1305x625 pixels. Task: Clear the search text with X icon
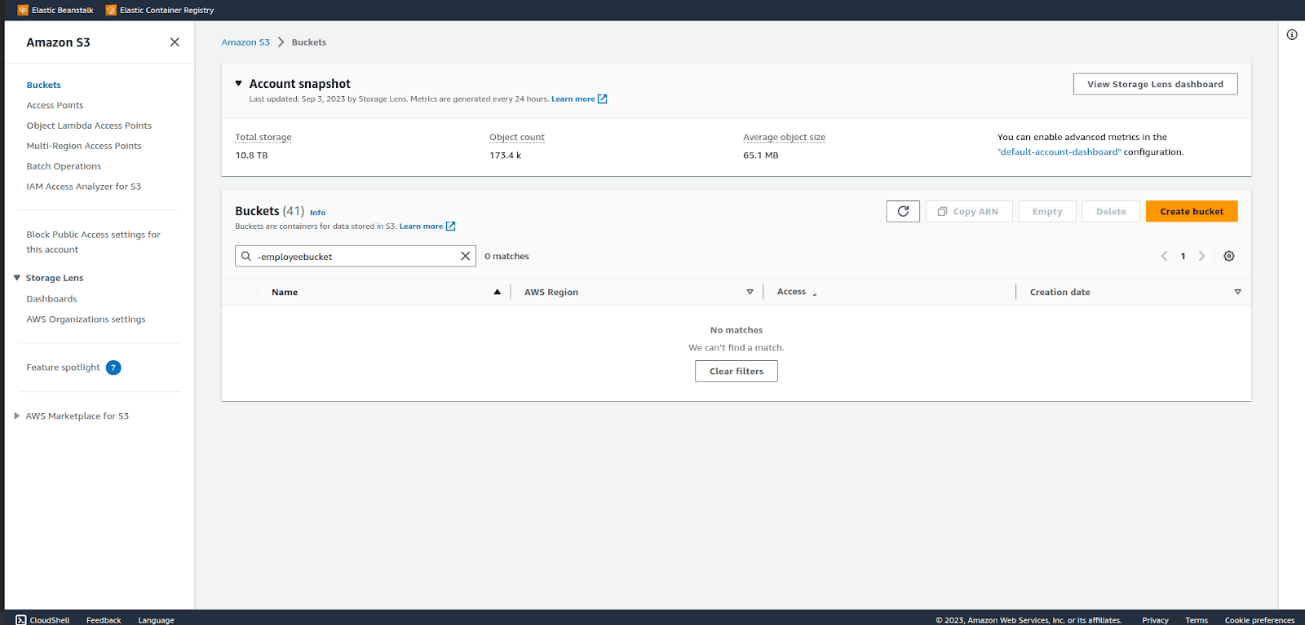click(x=465, y=256)
